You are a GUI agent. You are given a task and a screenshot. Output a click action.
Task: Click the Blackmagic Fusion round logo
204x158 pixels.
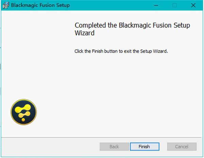pyautogui.click(x=23, y=112)
